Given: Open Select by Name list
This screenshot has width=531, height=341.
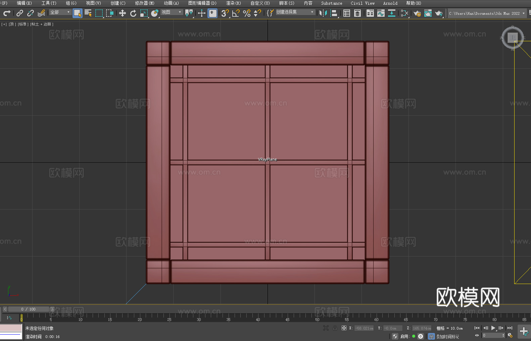Looking at the screenshot, I should (88, 13).
